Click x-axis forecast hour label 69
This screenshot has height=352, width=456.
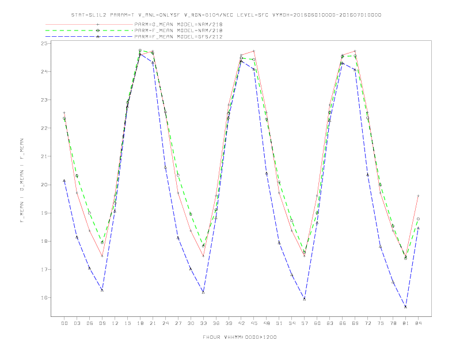355,323
